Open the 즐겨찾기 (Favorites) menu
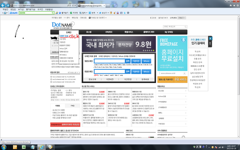The height and width of the screenshot is (150, 240). [x=31, y=10]
